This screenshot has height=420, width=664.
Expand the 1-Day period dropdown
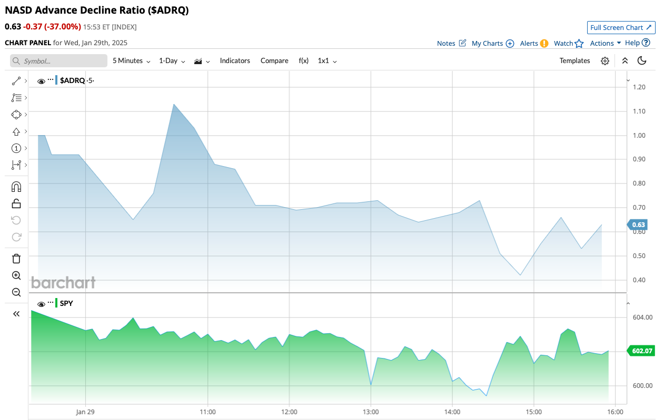[x=172, y=61]
